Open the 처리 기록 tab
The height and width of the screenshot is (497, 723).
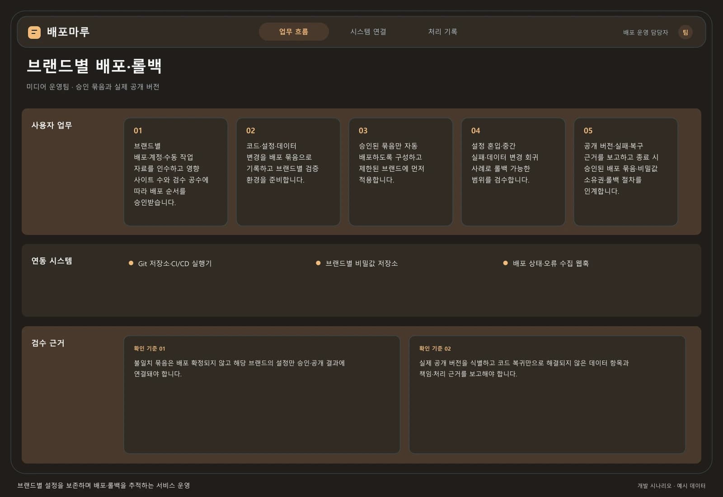[x=443, y=32]
